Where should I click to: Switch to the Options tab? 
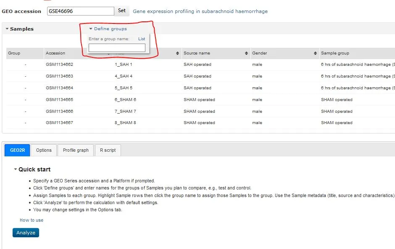pyautogui.click(x=44, y=150)
